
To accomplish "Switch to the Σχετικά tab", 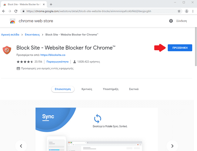I will click(134, 89).
